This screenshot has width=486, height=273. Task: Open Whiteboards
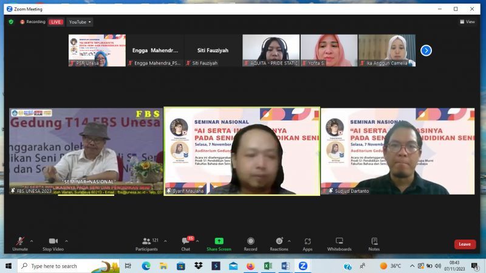[339, 243]
